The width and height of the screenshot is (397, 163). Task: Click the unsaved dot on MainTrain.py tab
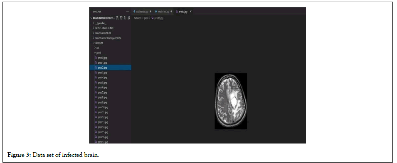pyautogui.click(x=150, y=12)
